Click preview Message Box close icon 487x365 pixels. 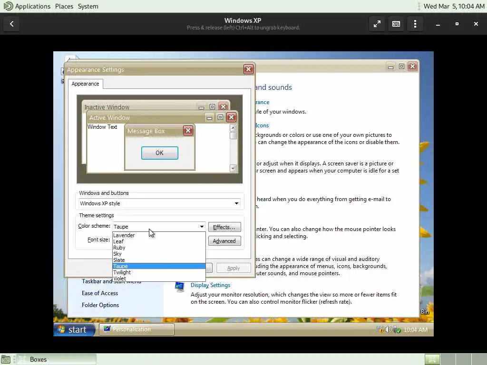coord(188,131)
